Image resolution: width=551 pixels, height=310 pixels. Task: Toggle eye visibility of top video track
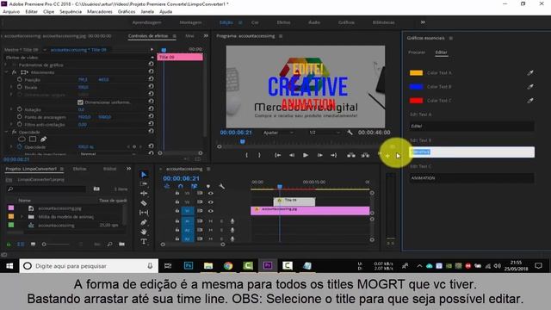210,193
